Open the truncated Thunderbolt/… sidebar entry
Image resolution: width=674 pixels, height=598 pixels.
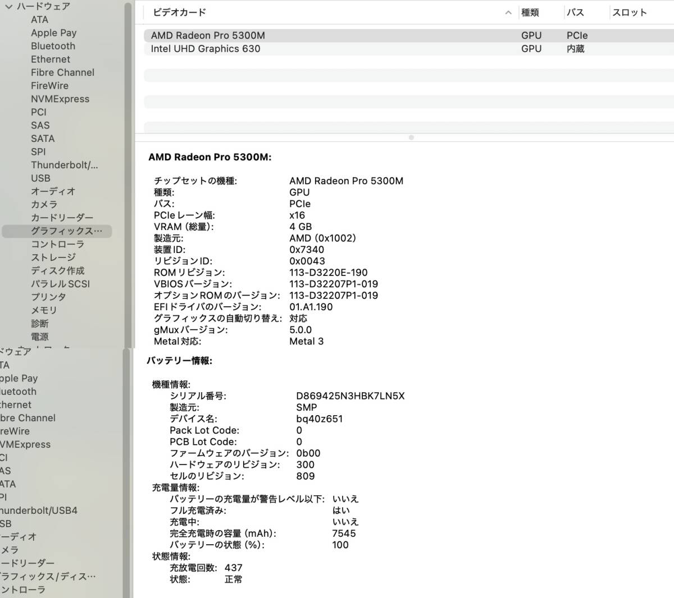pos(65,165)
